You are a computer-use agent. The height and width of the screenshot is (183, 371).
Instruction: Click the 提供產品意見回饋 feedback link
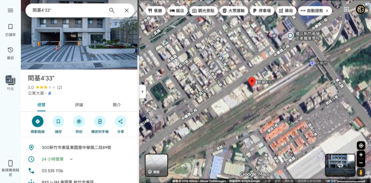309,181
